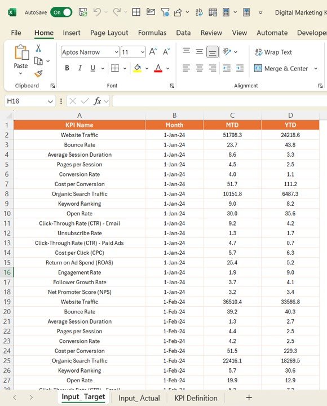Image resolution: width=327 pixels, height=406 pixels.
Task: Apply the yellow fill color swatch
Action: tap(138, 68)
